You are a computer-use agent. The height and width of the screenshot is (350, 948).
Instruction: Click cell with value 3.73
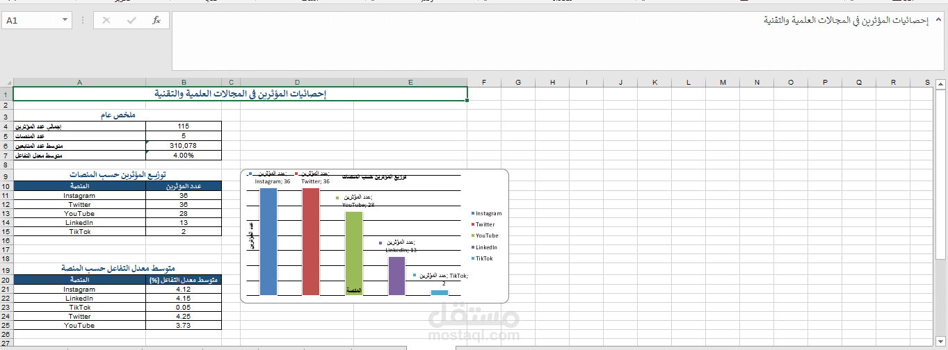(x=184, y=325)
